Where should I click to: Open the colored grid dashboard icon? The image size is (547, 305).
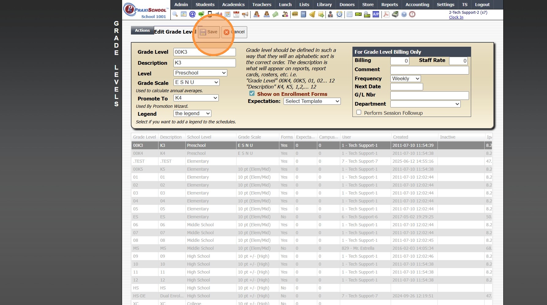pos(184,14)
